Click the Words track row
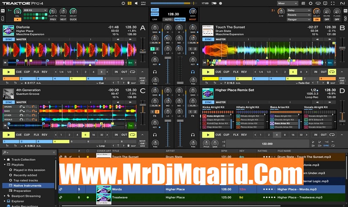This screenshot has height=207, width=348. pyautogui.click(x=202, y=189)
